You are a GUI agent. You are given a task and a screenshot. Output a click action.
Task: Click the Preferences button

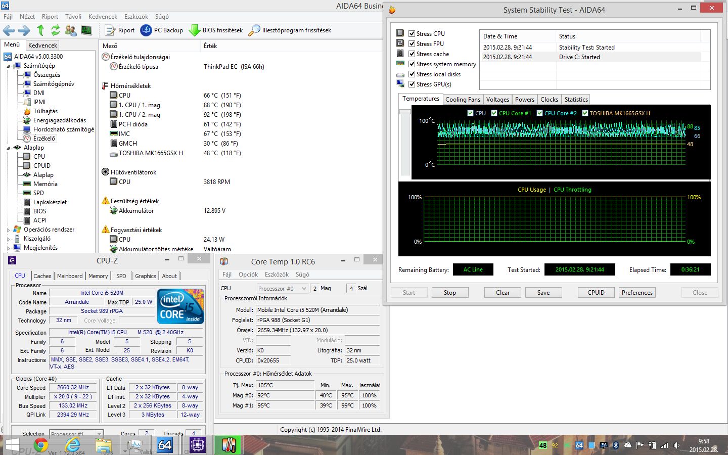(x=637, y=293)
